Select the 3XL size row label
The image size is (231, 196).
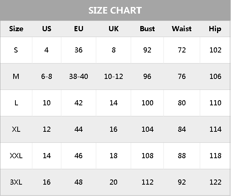16,182
